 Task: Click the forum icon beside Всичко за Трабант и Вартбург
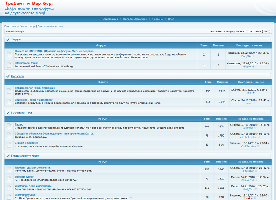pyautogui.click(x=9, y=101)
